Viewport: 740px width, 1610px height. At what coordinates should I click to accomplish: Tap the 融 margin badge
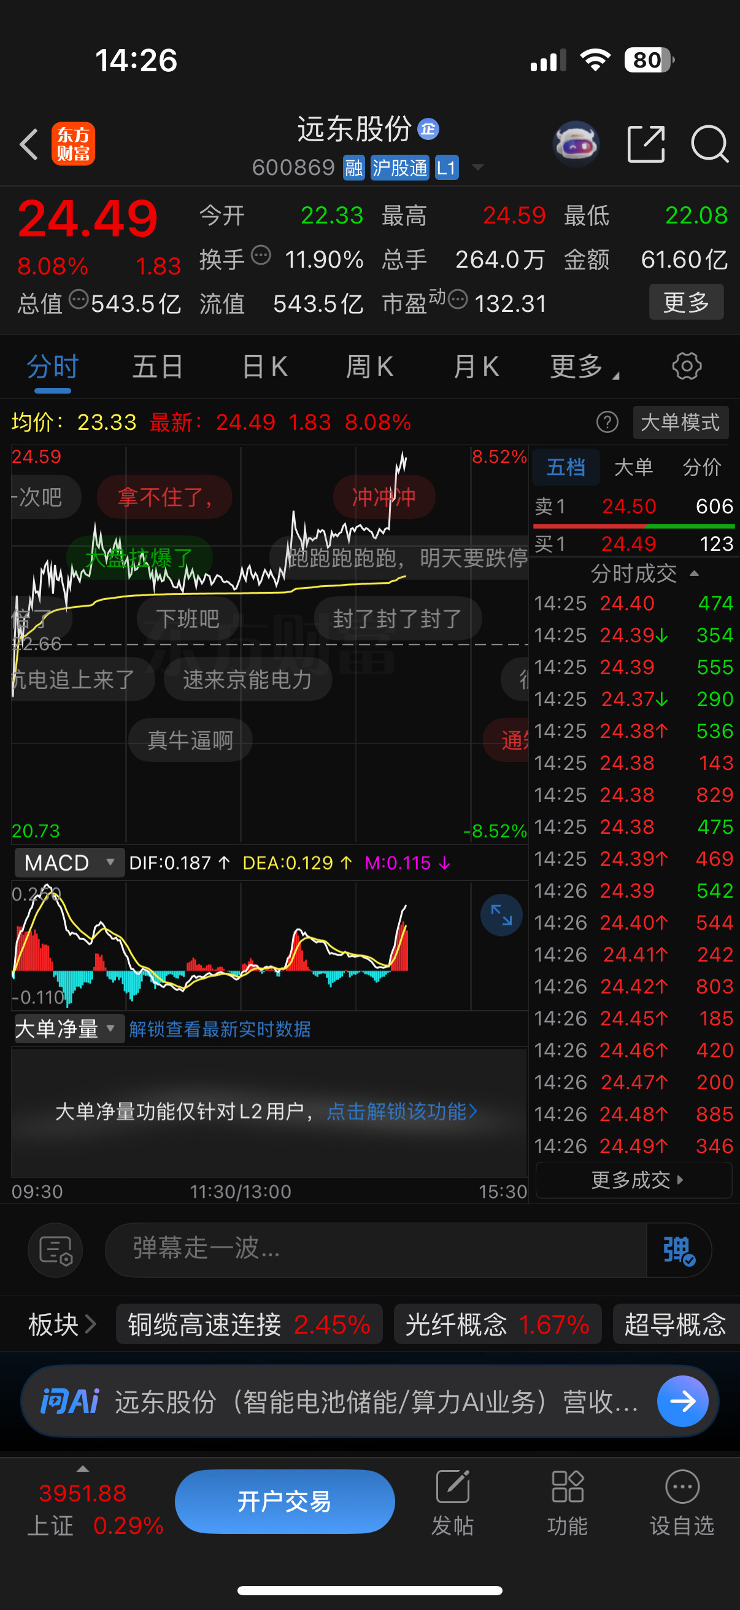354,168
